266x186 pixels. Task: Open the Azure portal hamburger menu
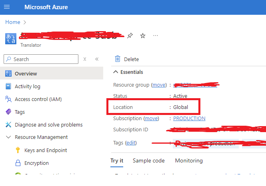click(7, 7)
